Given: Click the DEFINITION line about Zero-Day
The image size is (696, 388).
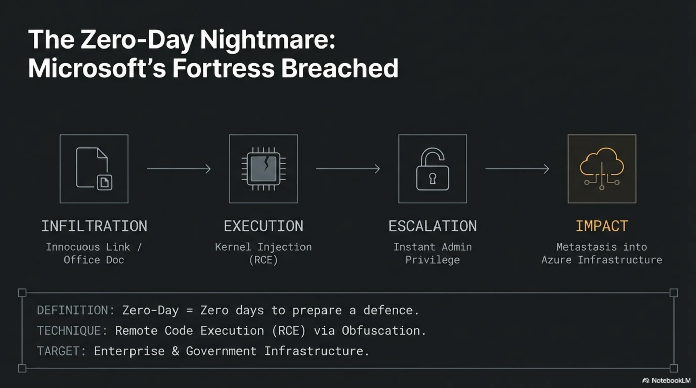Looking at the screenshot, I should pos(228,310).
